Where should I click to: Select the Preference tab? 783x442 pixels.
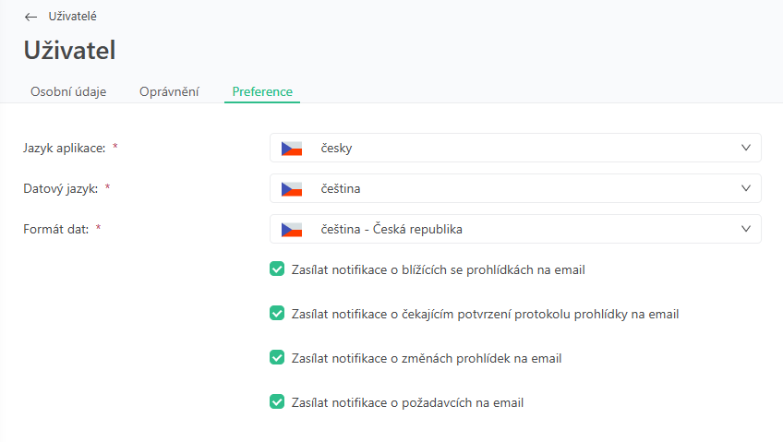coord(262,91)
